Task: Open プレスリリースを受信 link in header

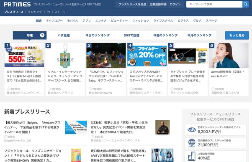Action: click(132, 4)
